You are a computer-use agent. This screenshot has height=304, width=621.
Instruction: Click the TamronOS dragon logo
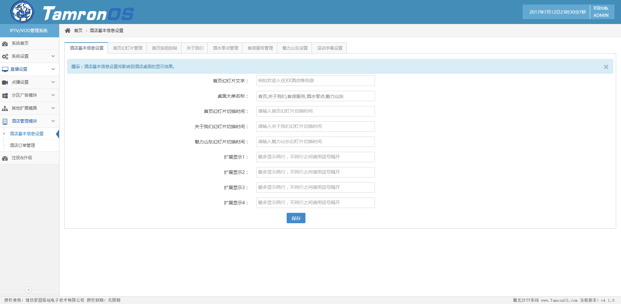tap(22, 12)
